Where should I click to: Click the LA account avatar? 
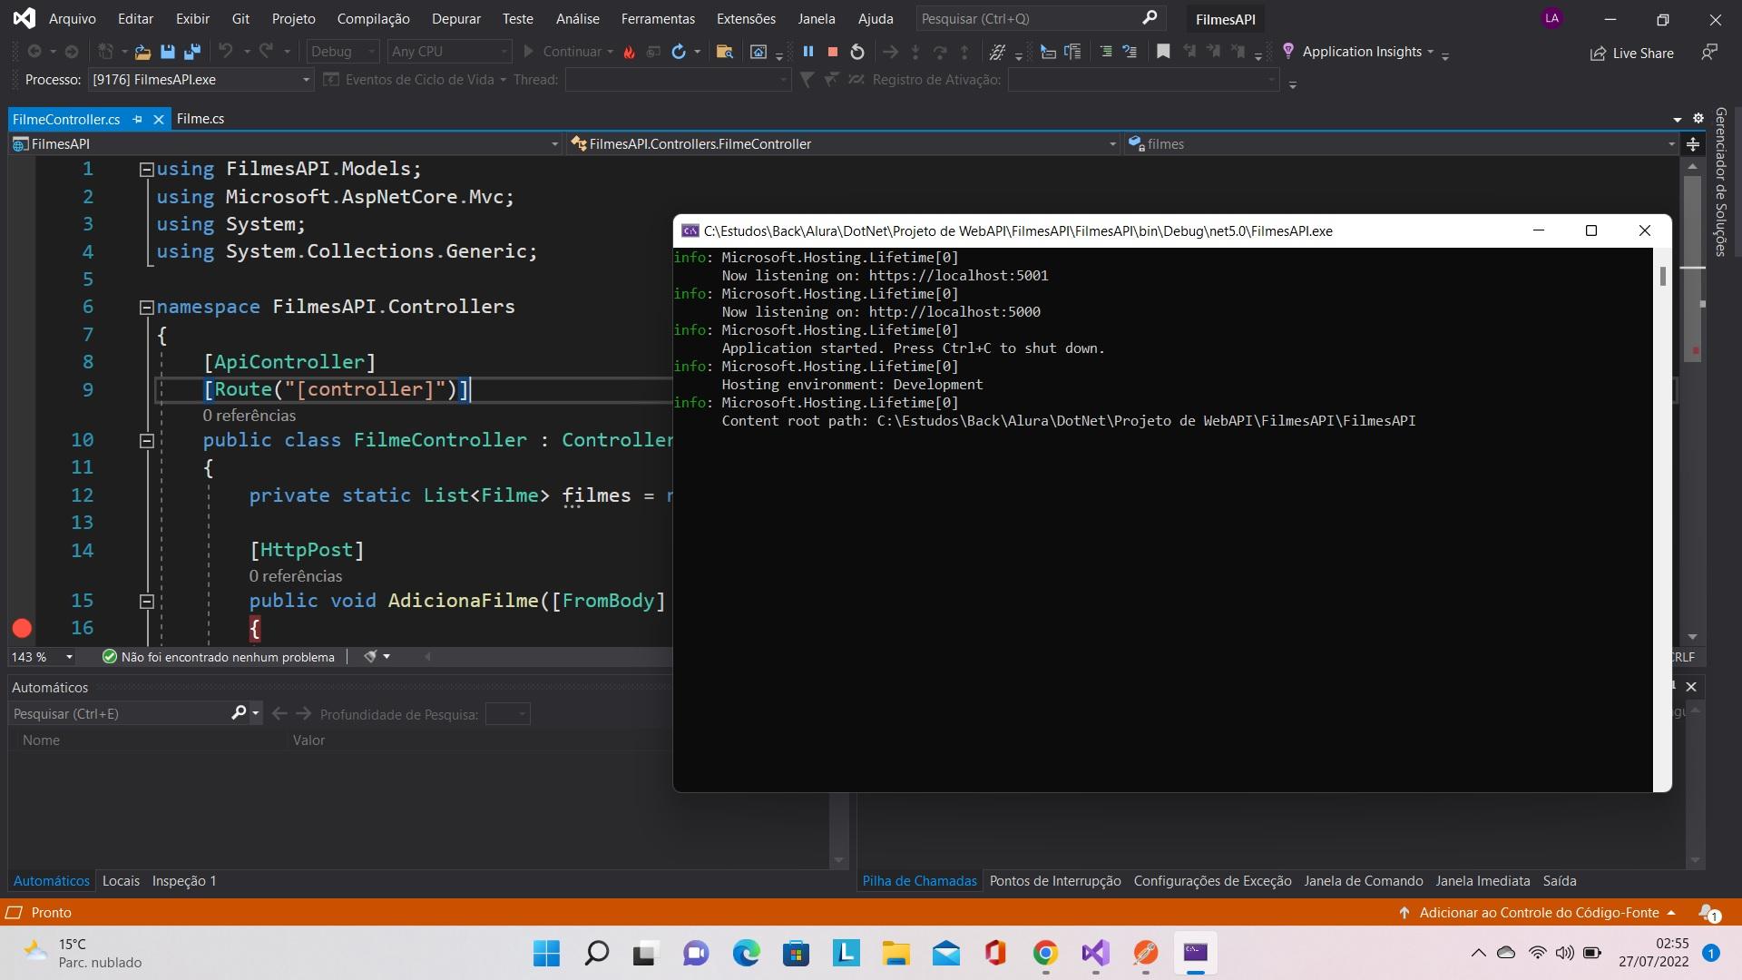1551,18
